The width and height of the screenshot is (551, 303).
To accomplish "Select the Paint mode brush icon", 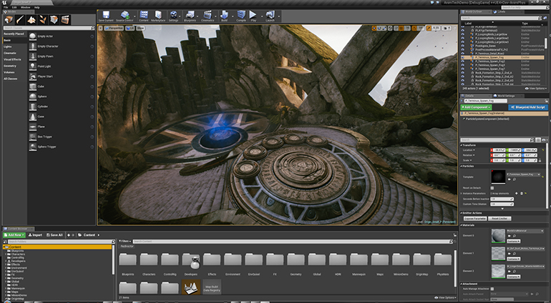I will pos(20,20).
